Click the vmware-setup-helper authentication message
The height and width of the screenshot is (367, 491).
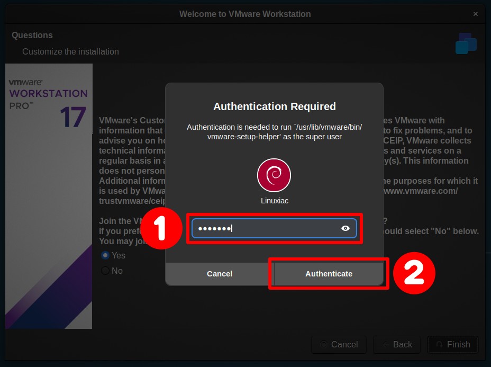(x=274, y=132)
